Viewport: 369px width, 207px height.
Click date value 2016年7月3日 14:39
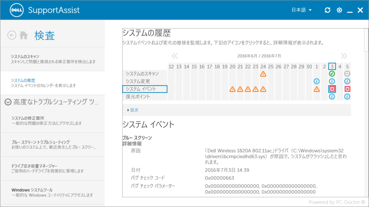(x=227, y=170)
